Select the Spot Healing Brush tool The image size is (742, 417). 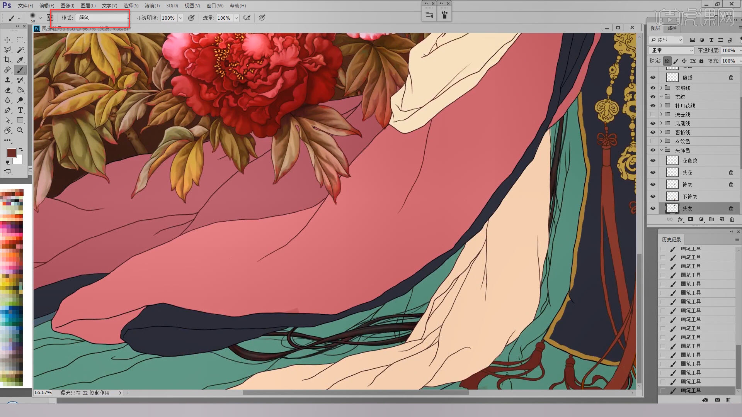[x=7, y=70]
